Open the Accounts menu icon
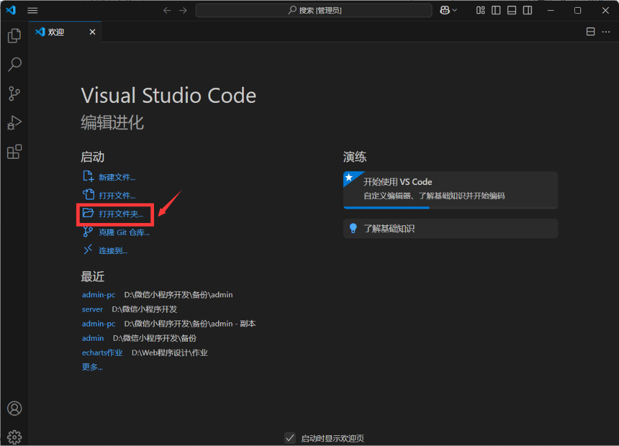This screenshot has width=619, height=446. (14, 409)
